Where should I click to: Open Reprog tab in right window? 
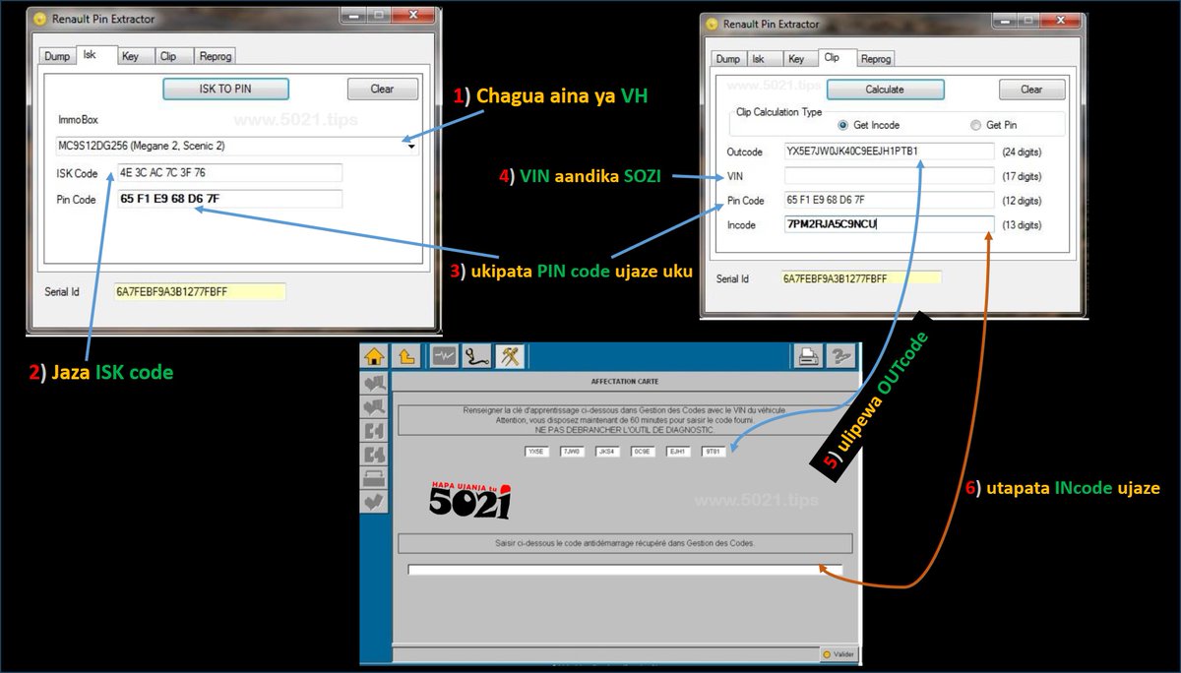pyautogui.click(x=876, y=59)
